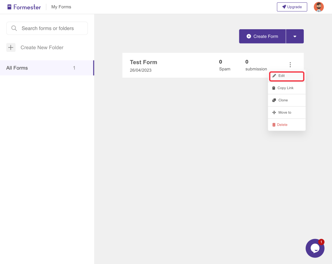Open the My Forms link in header
Viewport: 332px width, 264px height.
[61, 7]
